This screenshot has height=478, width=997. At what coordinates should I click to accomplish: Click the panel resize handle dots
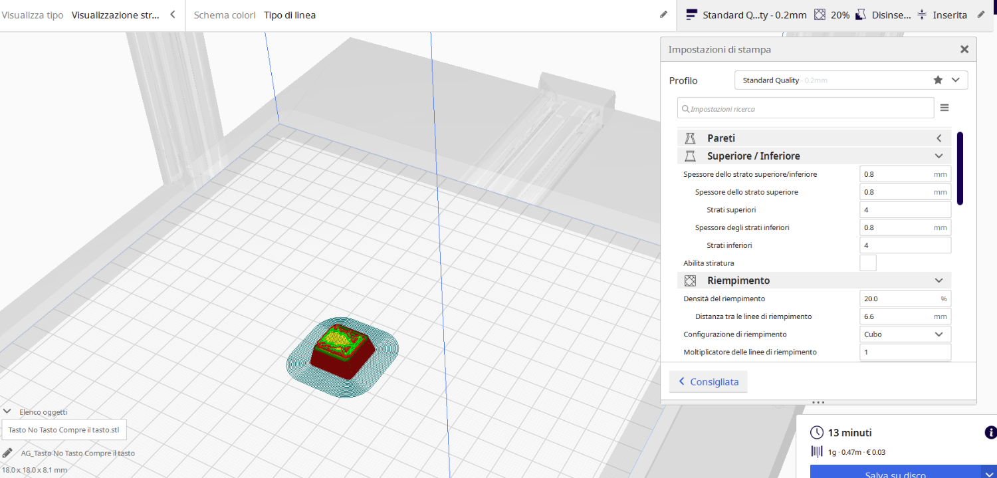pyautogui.click(x=818, y=402)
